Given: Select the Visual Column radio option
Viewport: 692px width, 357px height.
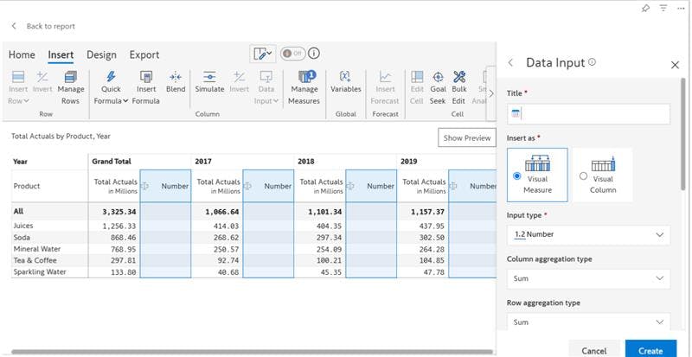Looking at the screenshot, I should [x=583, y=175].
